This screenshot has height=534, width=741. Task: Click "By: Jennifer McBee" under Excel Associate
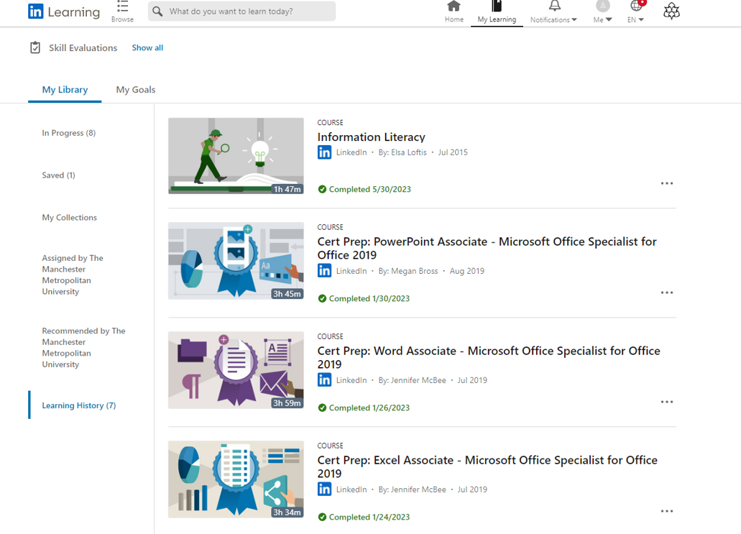(412, 489)
